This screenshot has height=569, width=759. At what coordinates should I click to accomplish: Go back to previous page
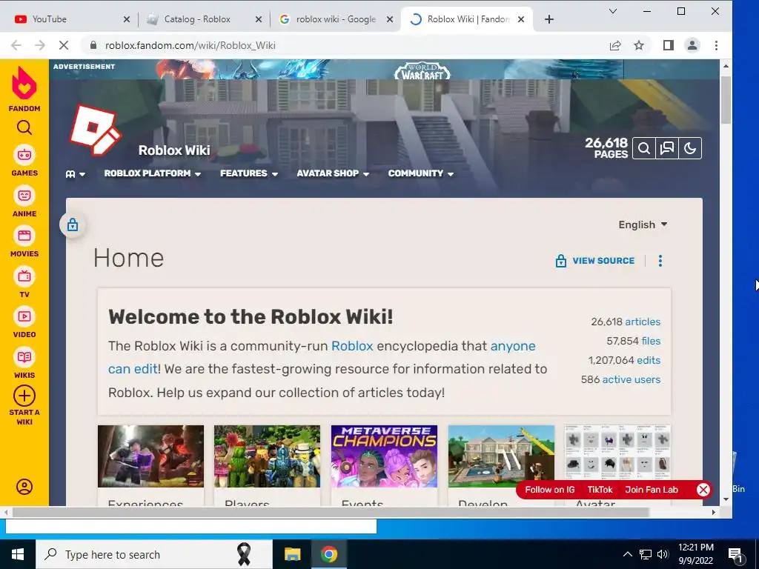coord(16,45)
